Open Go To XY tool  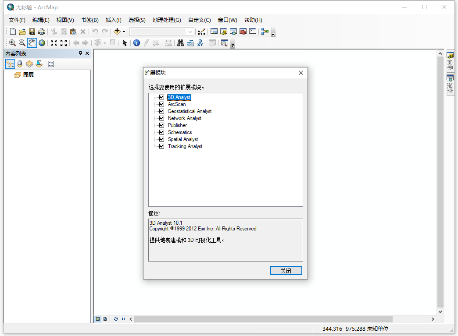coord(200,43)
